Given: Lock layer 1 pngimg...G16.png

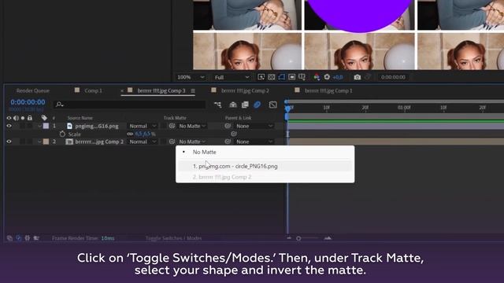Looking at the screenshot, I should tap(30, 126).
